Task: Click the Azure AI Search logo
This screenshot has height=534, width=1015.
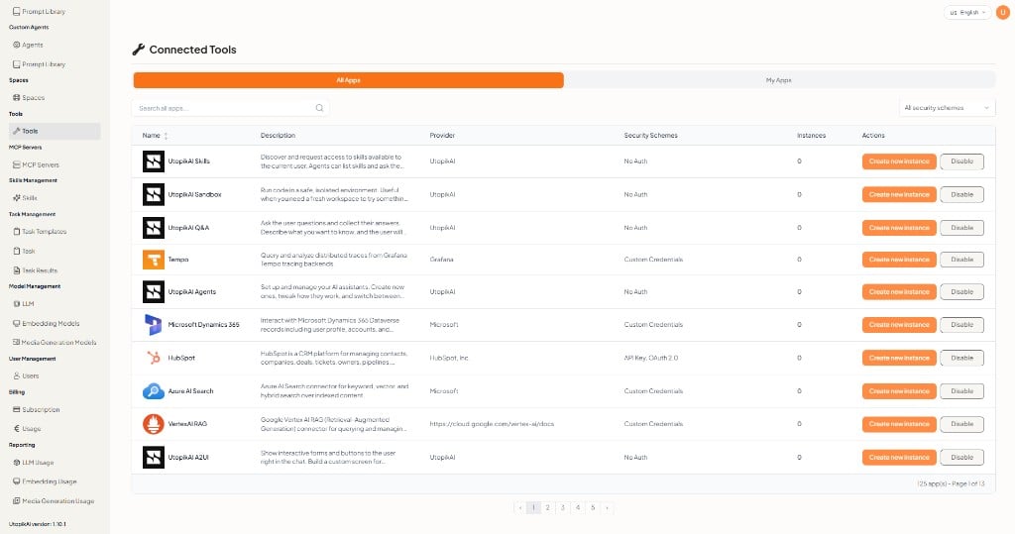Action: [154, 391]
